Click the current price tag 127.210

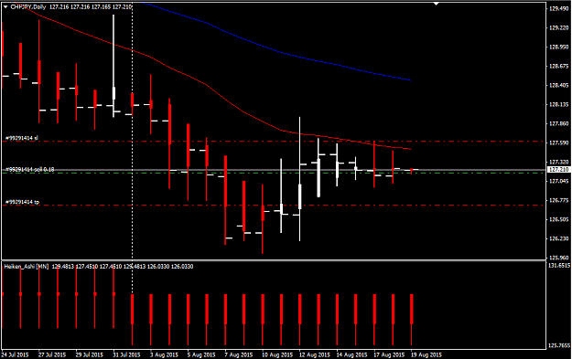click(558, 170)
